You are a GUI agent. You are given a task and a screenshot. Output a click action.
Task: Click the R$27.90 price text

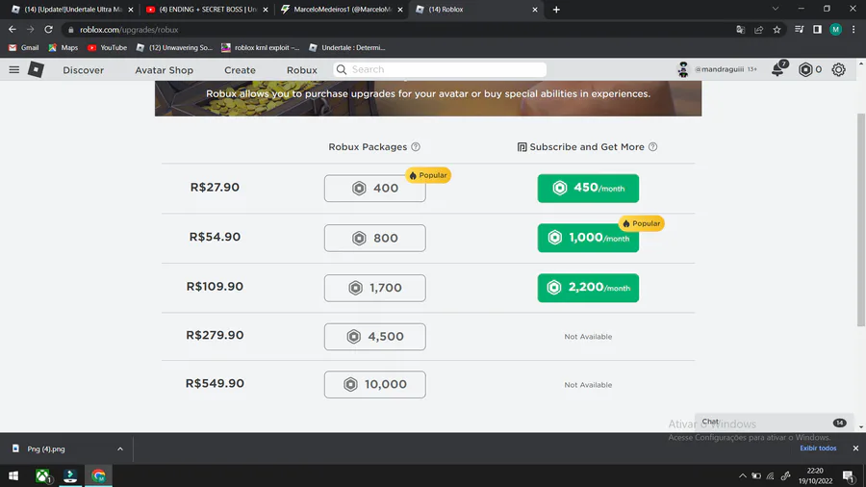tap(215, 187)
